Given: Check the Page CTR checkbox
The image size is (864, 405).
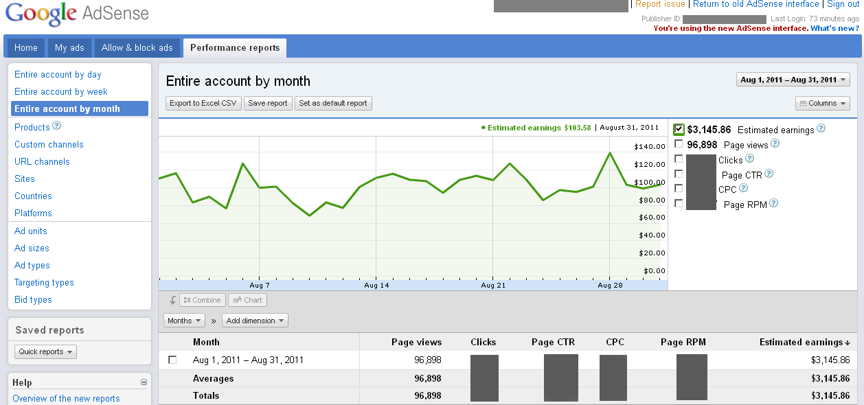Looking at the screenshot, I should point(679,174).
